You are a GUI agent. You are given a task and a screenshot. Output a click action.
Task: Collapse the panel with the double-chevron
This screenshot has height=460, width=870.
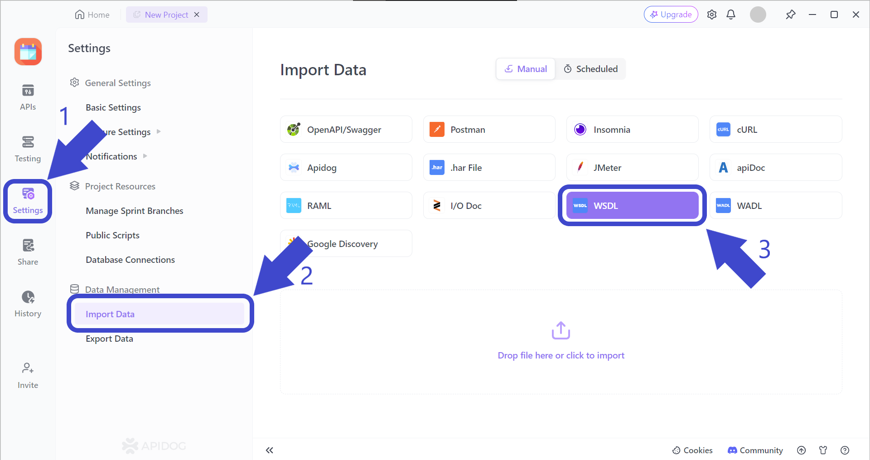(270, 450)
